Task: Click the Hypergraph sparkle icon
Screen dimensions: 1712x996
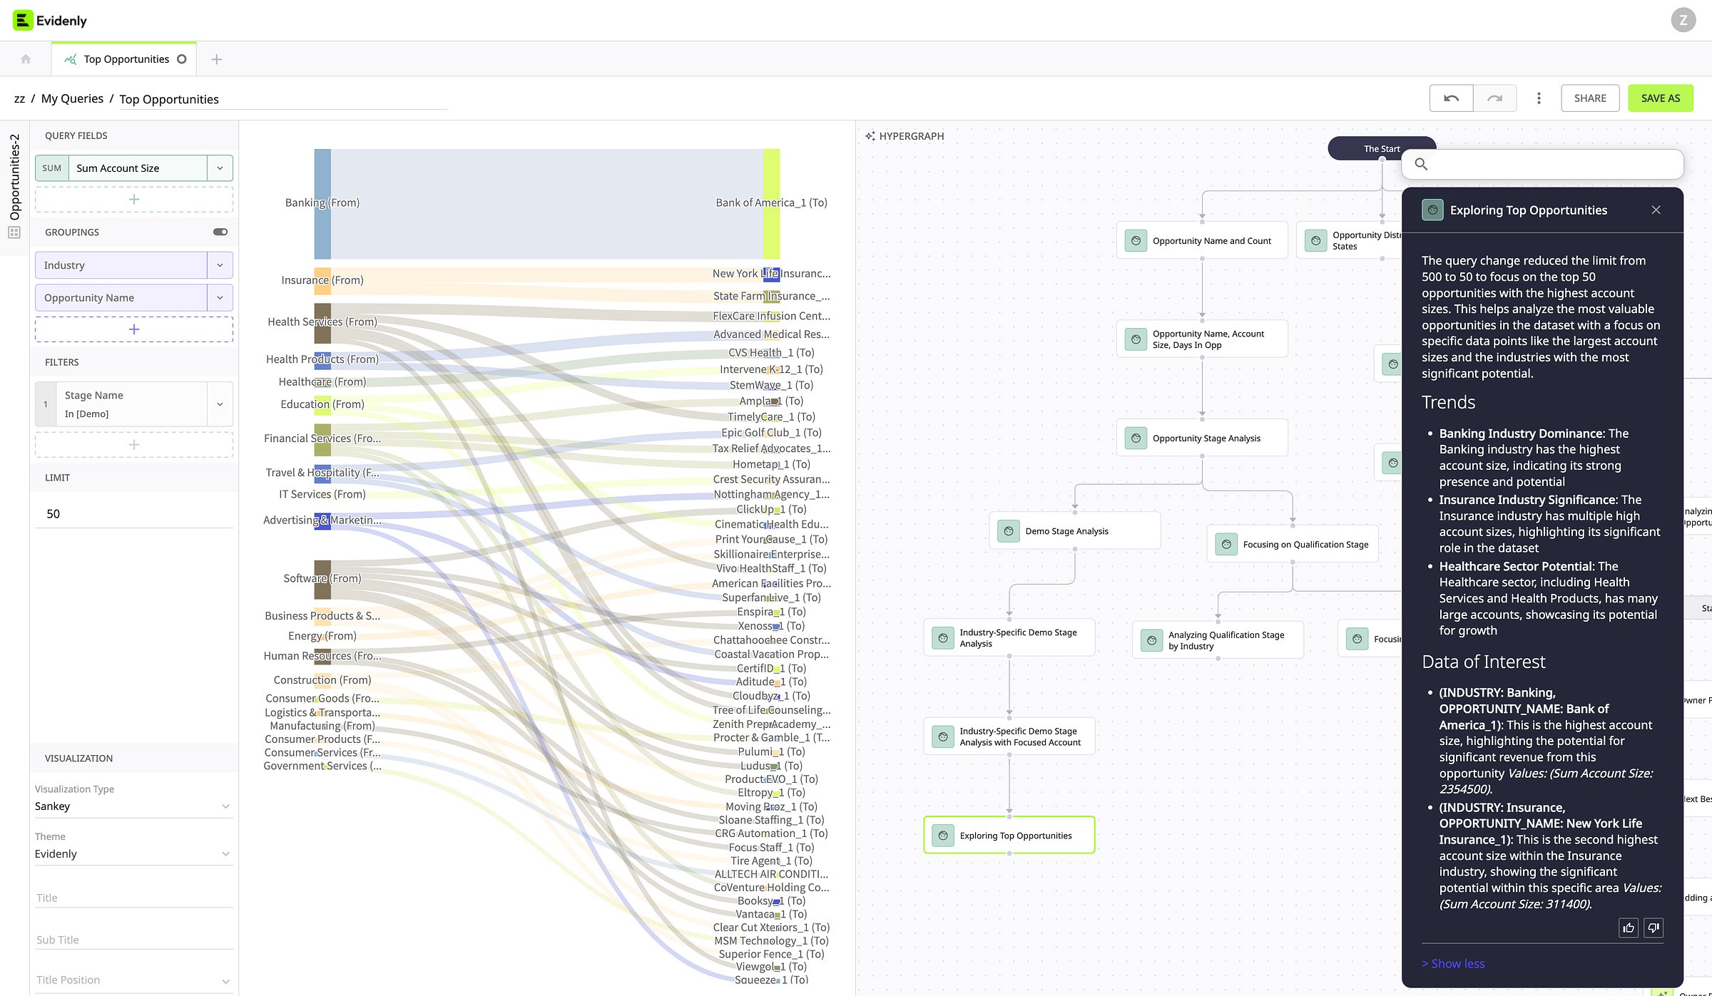Action: click(870, 136)
